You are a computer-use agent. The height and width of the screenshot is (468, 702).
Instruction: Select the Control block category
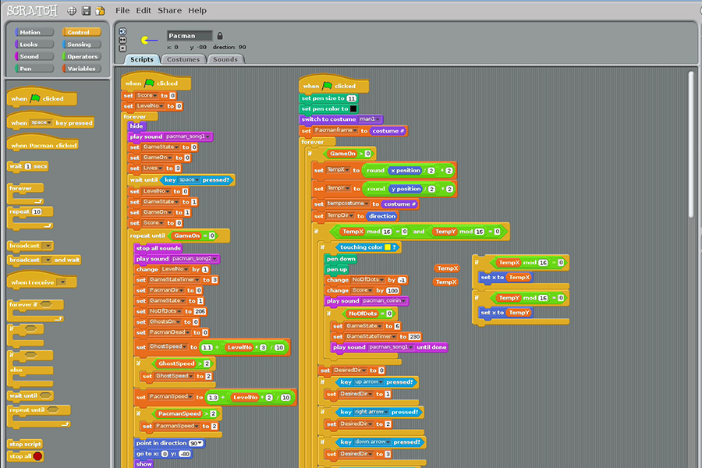click(81, 32)
